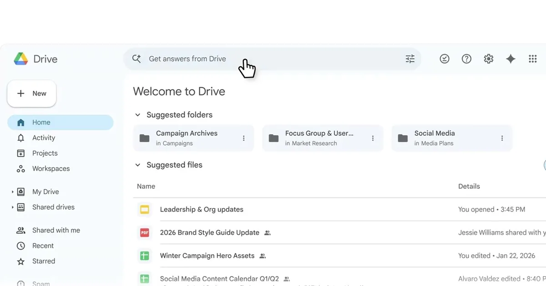The height and width of the screenshot is (286, 546).
Task: Open the Google apps grid icon
Action: coord(533,59)
